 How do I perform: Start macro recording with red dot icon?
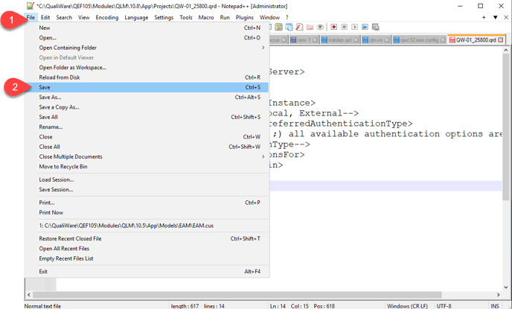(333, 27)
